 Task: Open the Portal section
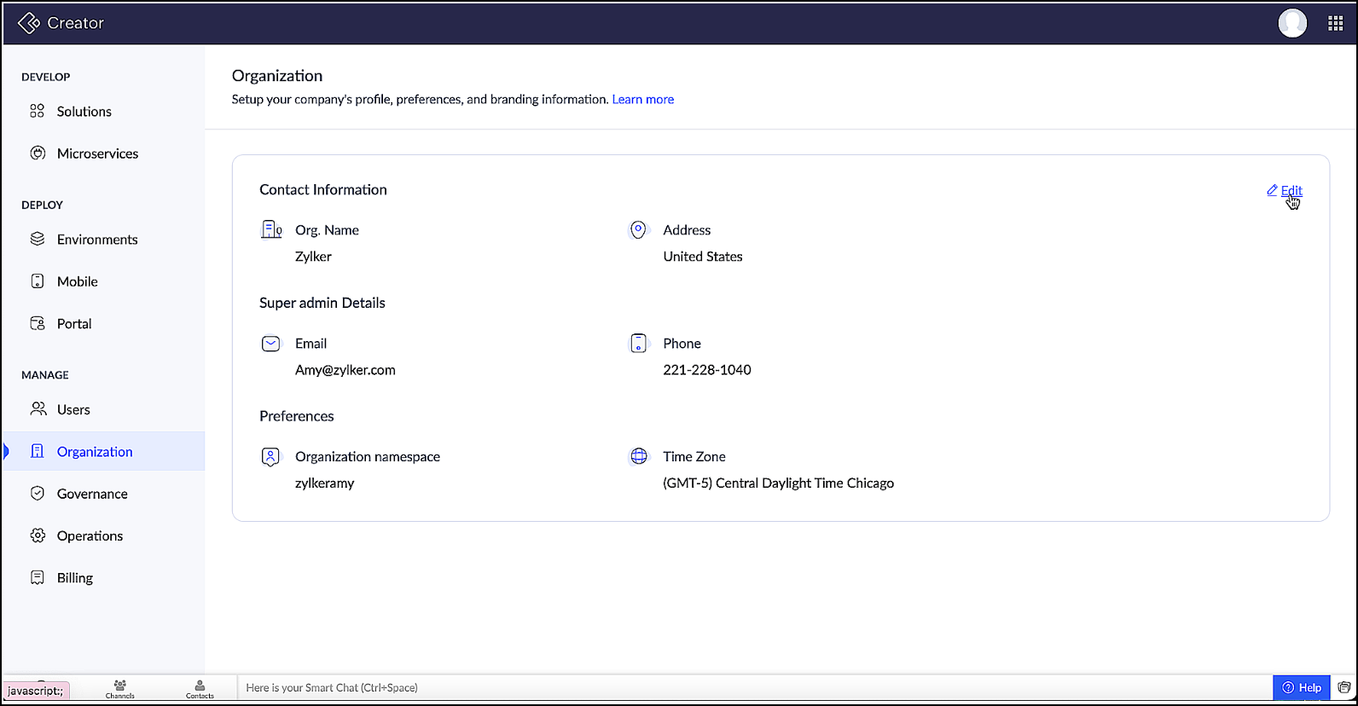[x=74, y=324]
